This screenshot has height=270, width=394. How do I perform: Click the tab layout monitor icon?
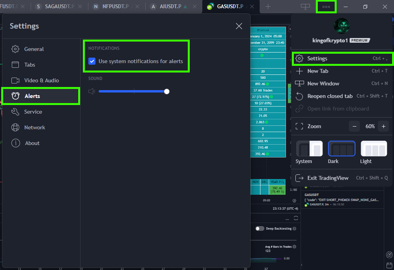305,7
